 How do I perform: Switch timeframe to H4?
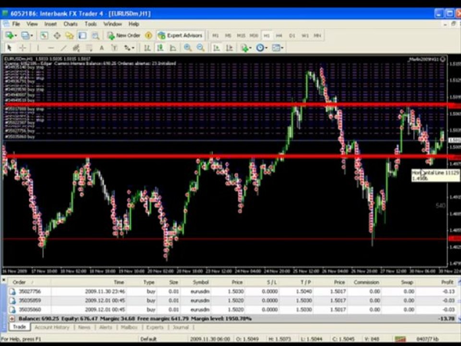point(279,36)
